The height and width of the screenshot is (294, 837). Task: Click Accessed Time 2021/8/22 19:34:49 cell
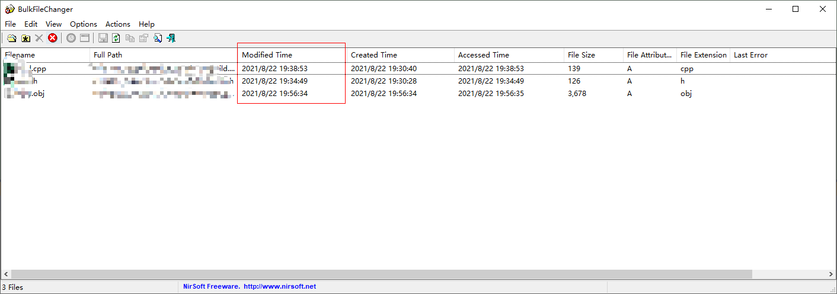coord(491,81)
